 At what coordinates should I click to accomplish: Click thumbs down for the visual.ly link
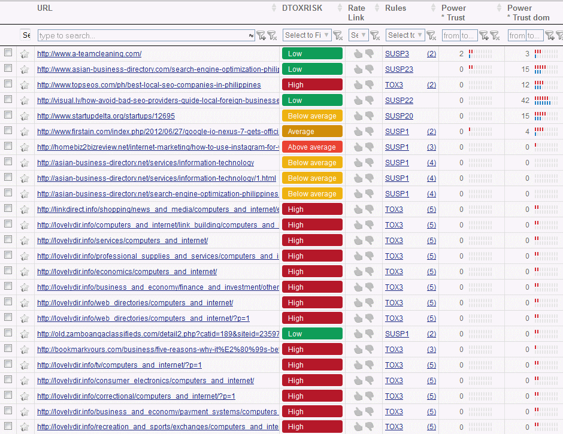pos(370,101)
